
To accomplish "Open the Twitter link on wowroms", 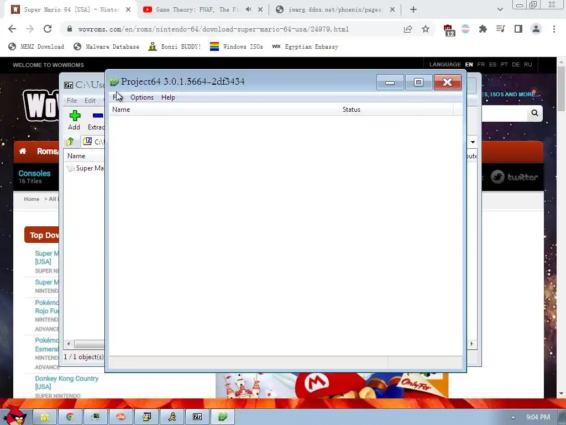I will pyautogui.click(x=515, y=177).
